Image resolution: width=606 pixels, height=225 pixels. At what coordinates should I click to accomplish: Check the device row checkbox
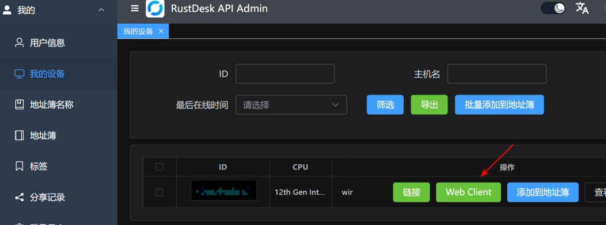pyautogui.click(x=159, y=192)
